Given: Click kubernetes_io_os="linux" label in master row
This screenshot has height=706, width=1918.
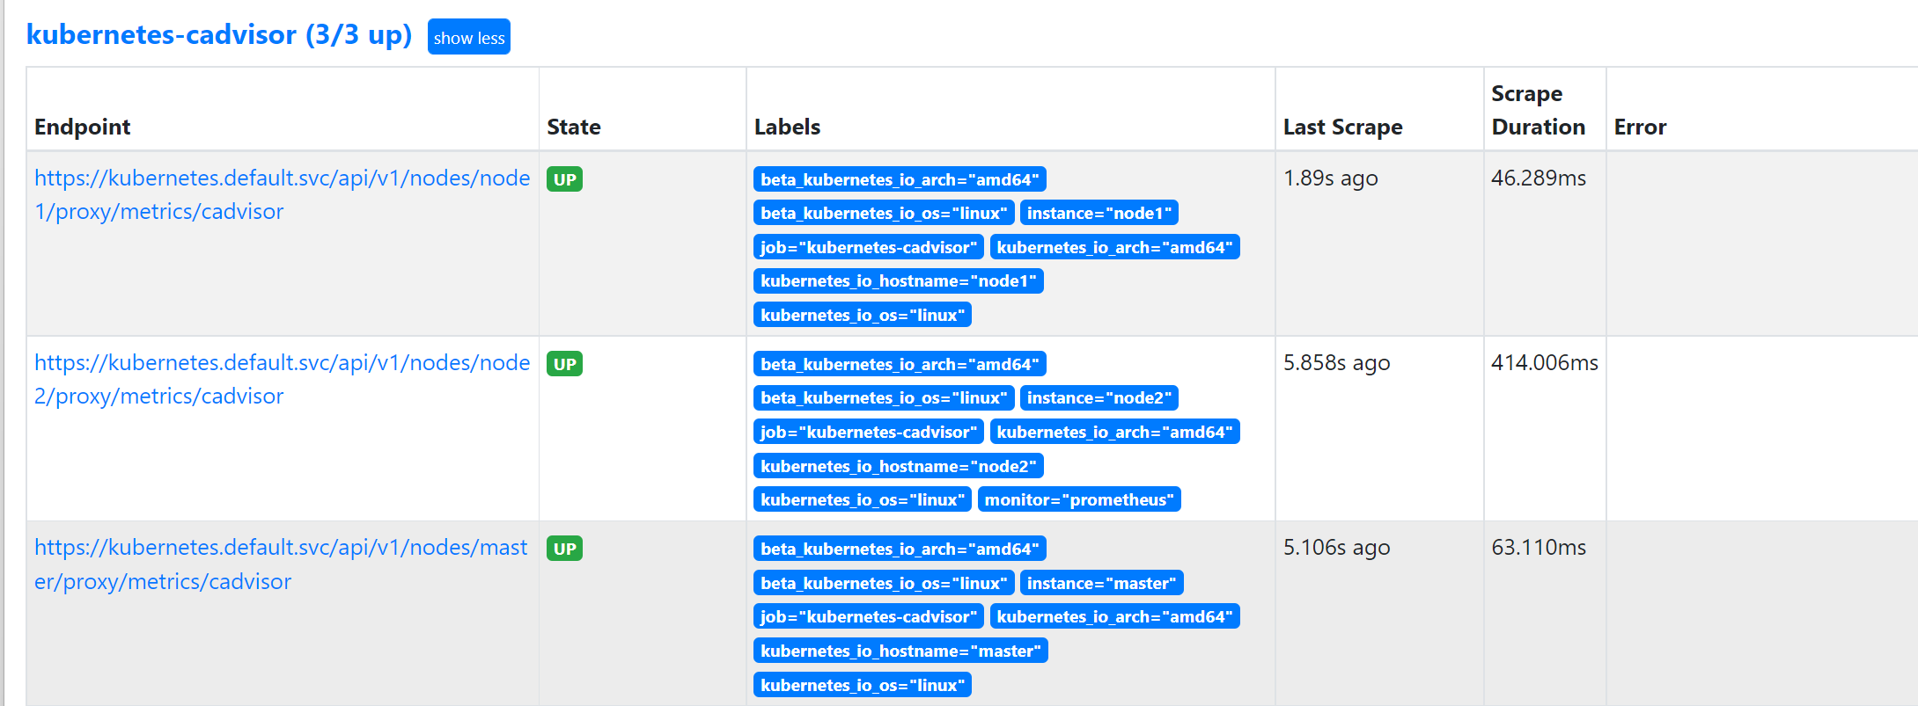Looking at the screenshot, I should (x=863, y=685).
